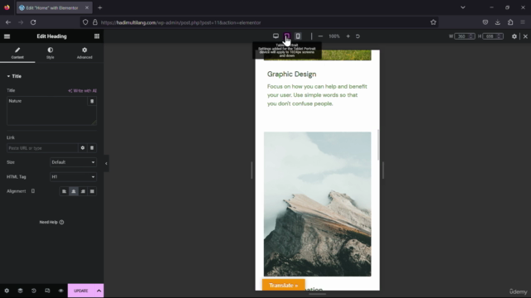Show site security lock info
This screenshot has width=531, height=298.
point(95,22)
